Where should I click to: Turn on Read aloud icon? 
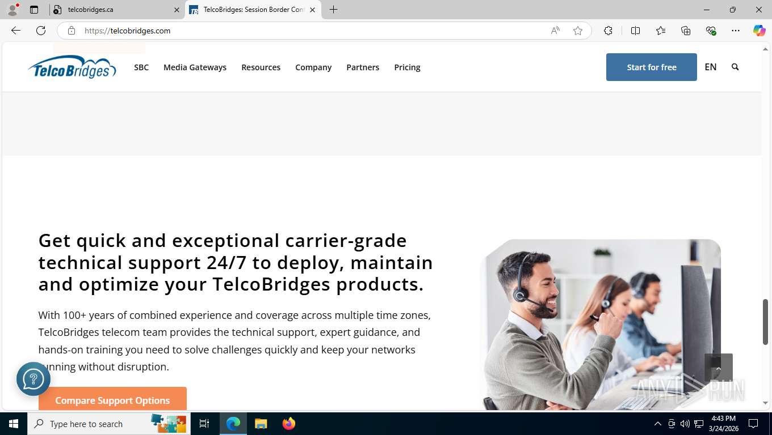pos(555,31)
